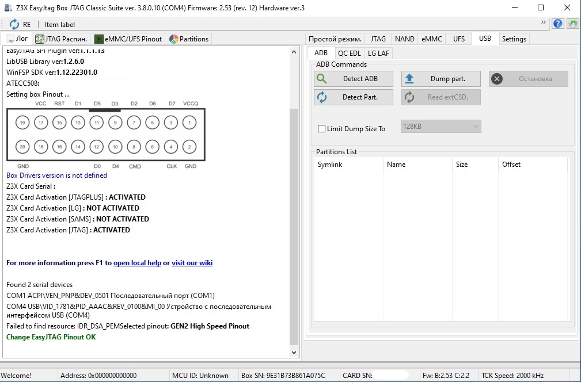Click pin 1 in pinout diagram

point(189,123)
